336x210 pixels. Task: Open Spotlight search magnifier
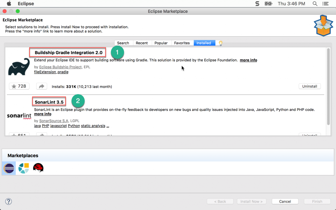[315, 4]
